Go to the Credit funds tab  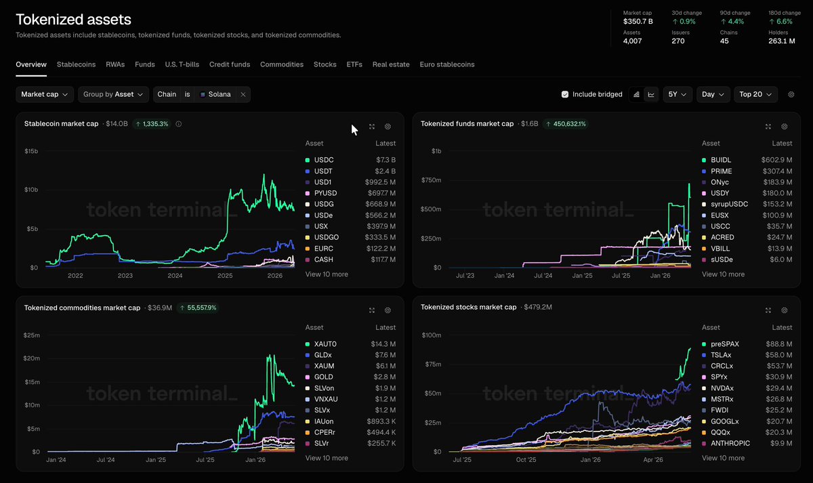click(230, 64)
